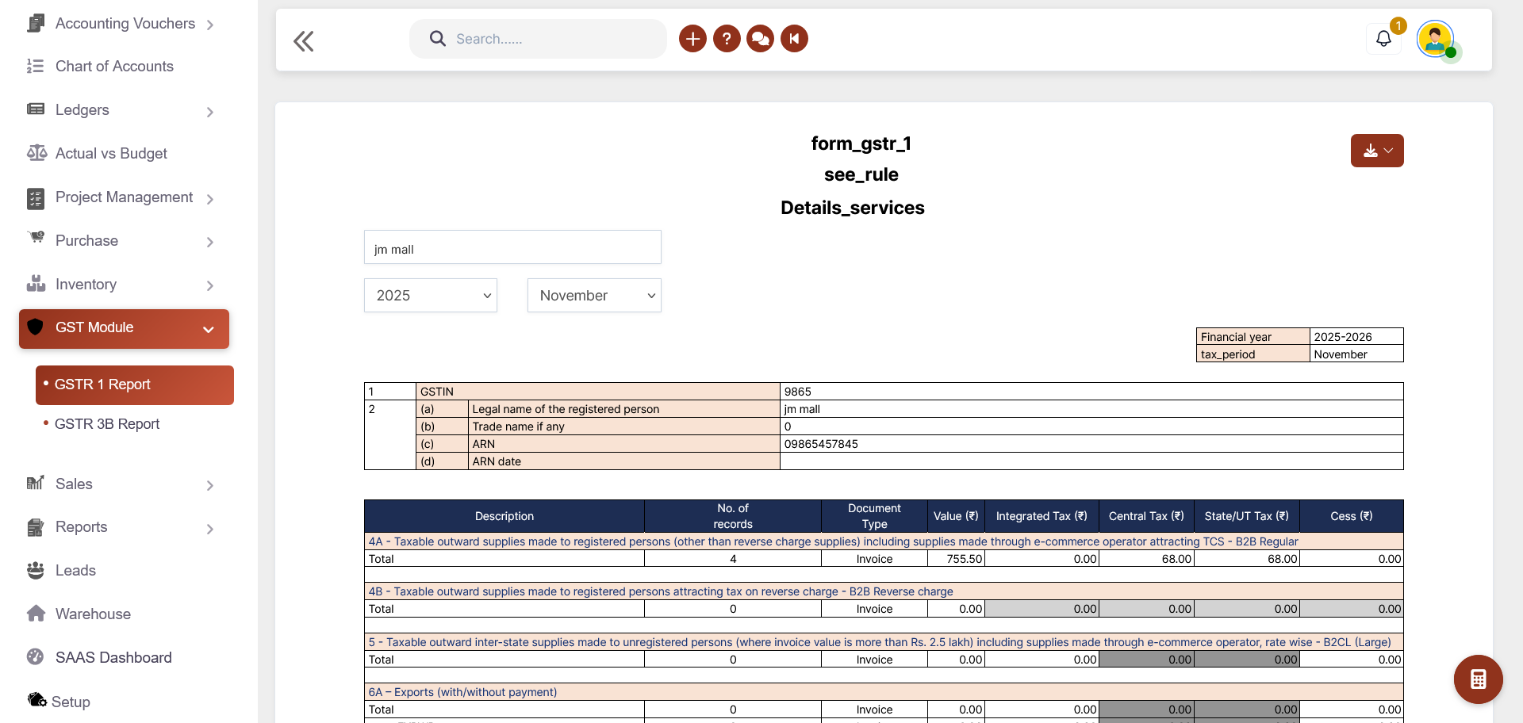
Task: Open the chat messages icon
Action: click(x=760, y=39)
